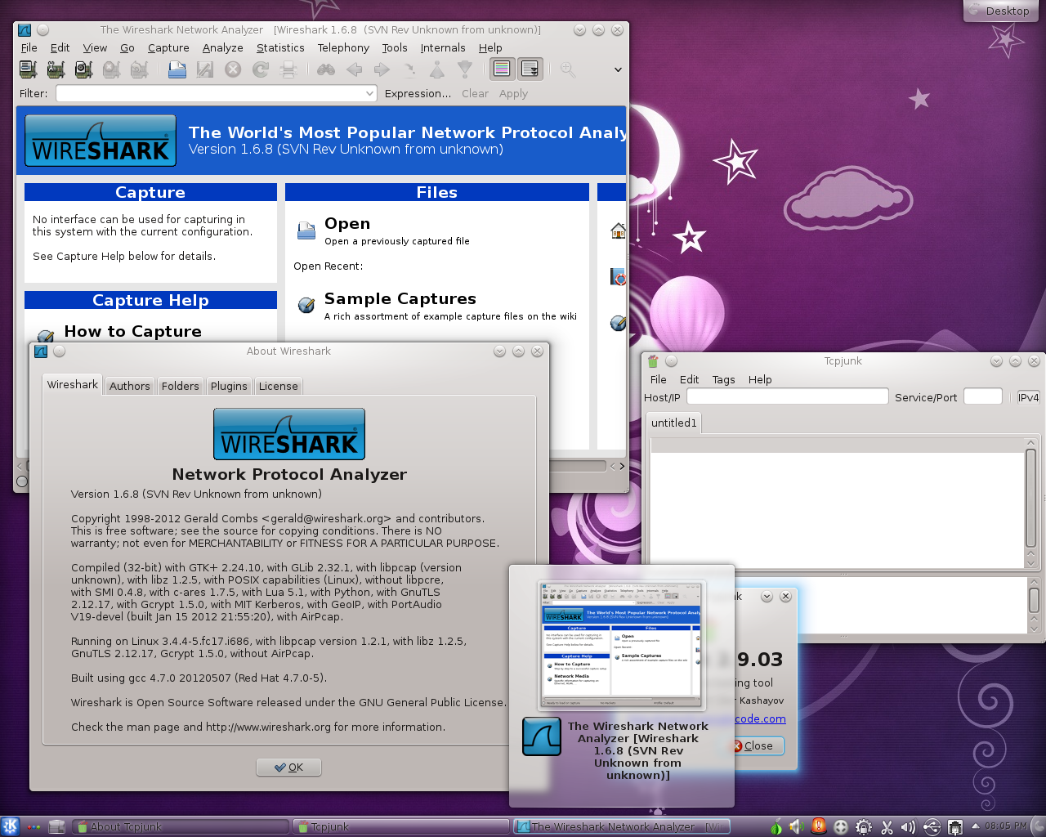1046x837 pixels.
Task: Toggle the IPv4 button in Tcpjunk
Action: point(1028,397)
